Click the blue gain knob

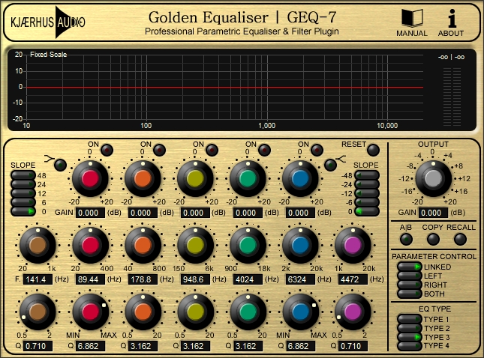click(x=300, y=178)
